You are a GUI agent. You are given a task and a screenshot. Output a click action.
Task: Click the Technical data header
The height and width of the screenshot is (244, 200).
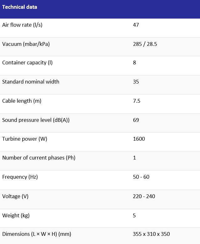pos(20,7)
